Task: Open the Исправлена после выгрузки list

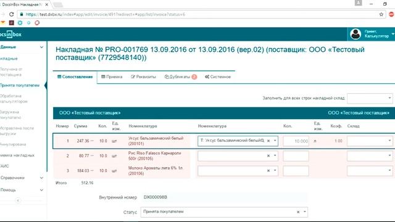Action: [17, 131]
